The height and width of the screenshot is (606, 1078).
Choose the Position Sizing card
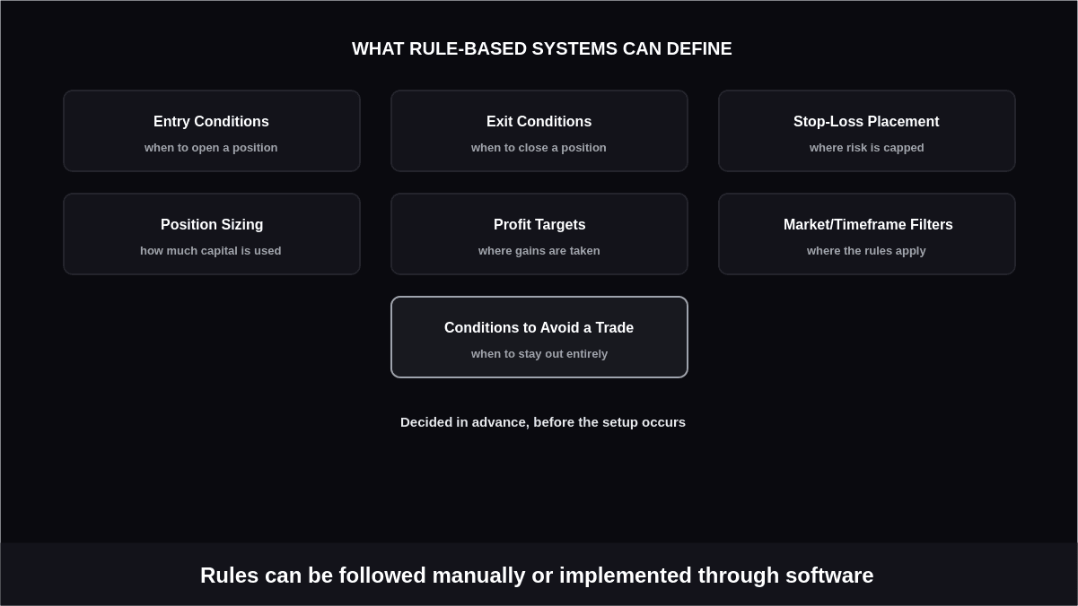point(212,234)
